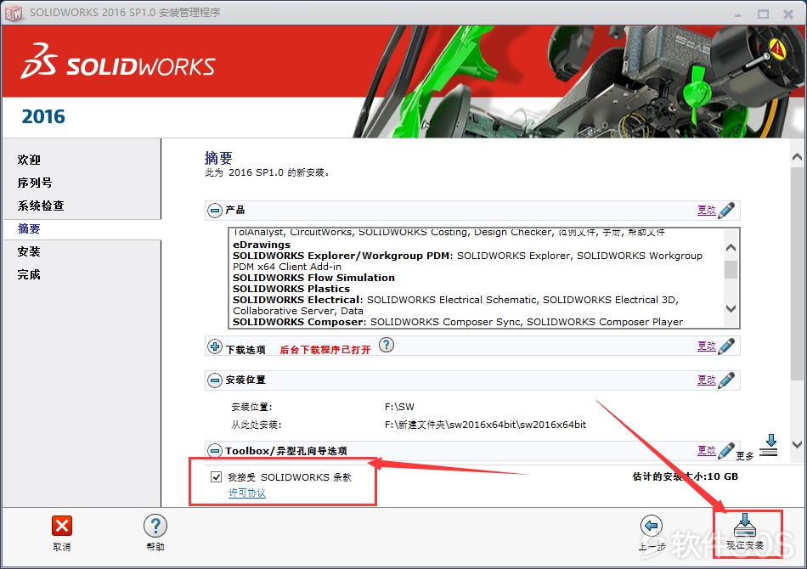Click SOLIDWORKS Flow Simulation entry
807x569 pixels.
pyautogui.click(x=313, y=278)
